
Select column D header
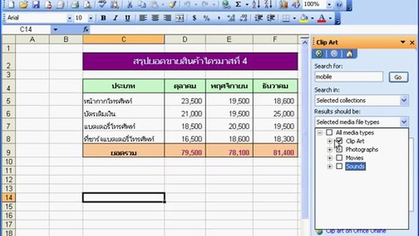pyautogui.click(x=185, y=39)
